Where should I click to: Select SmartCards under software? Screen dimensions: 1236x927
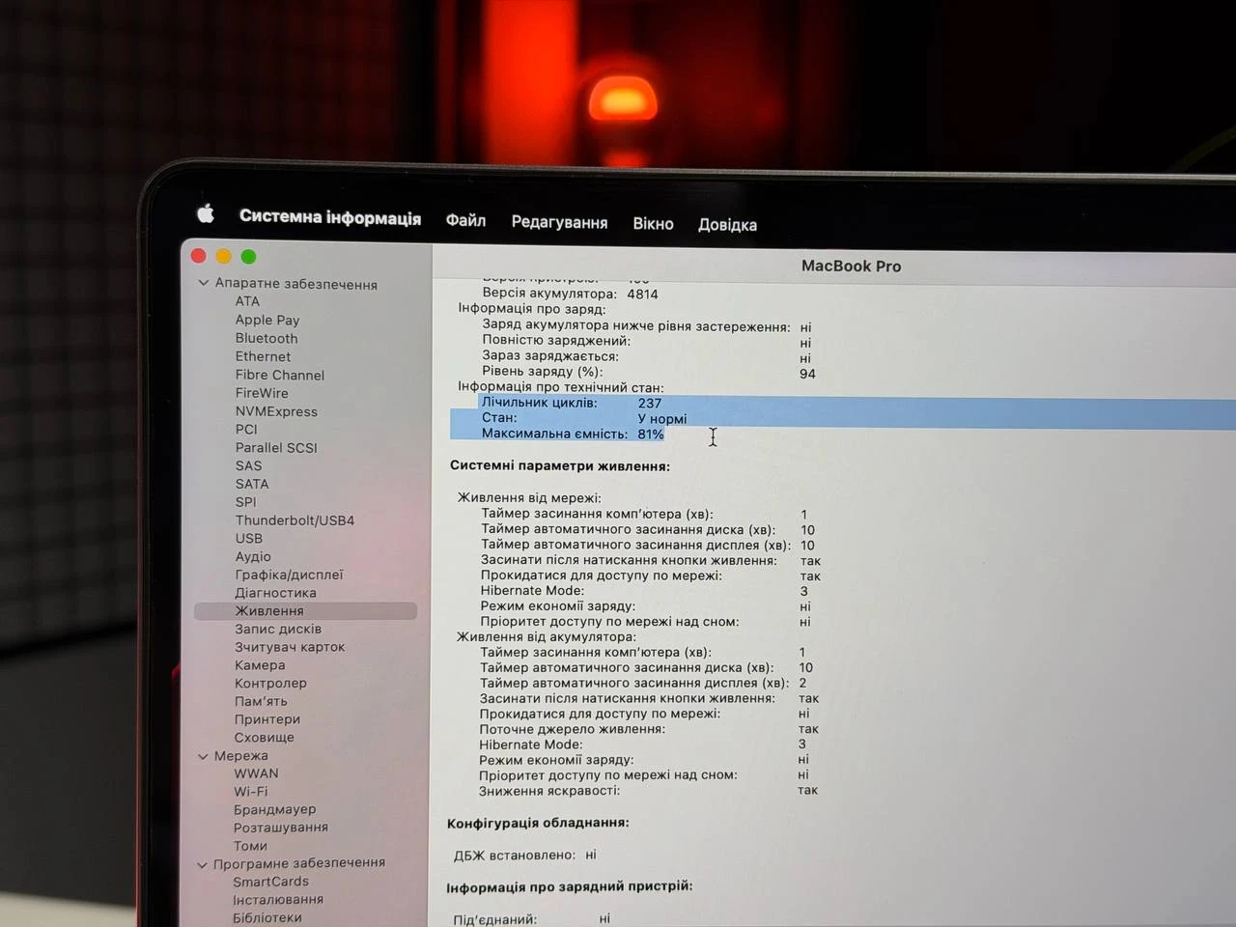coord(271,881)
